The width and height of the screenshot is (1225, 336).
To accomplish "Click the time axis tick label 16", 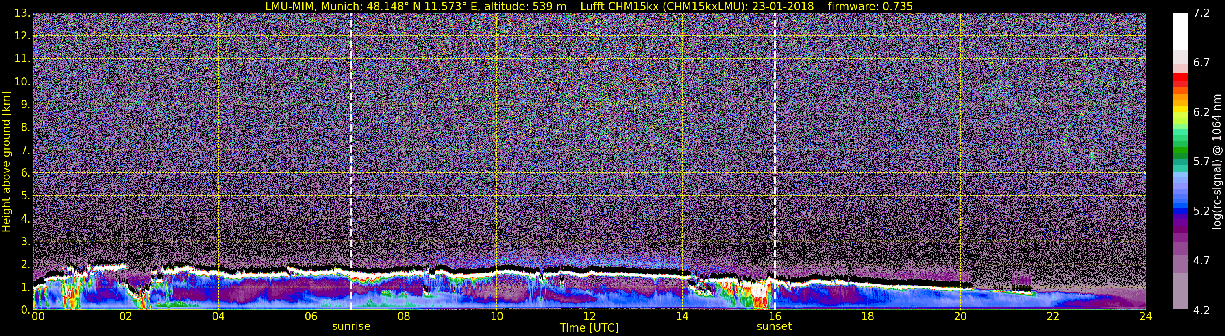I will [x=775, y=316].
